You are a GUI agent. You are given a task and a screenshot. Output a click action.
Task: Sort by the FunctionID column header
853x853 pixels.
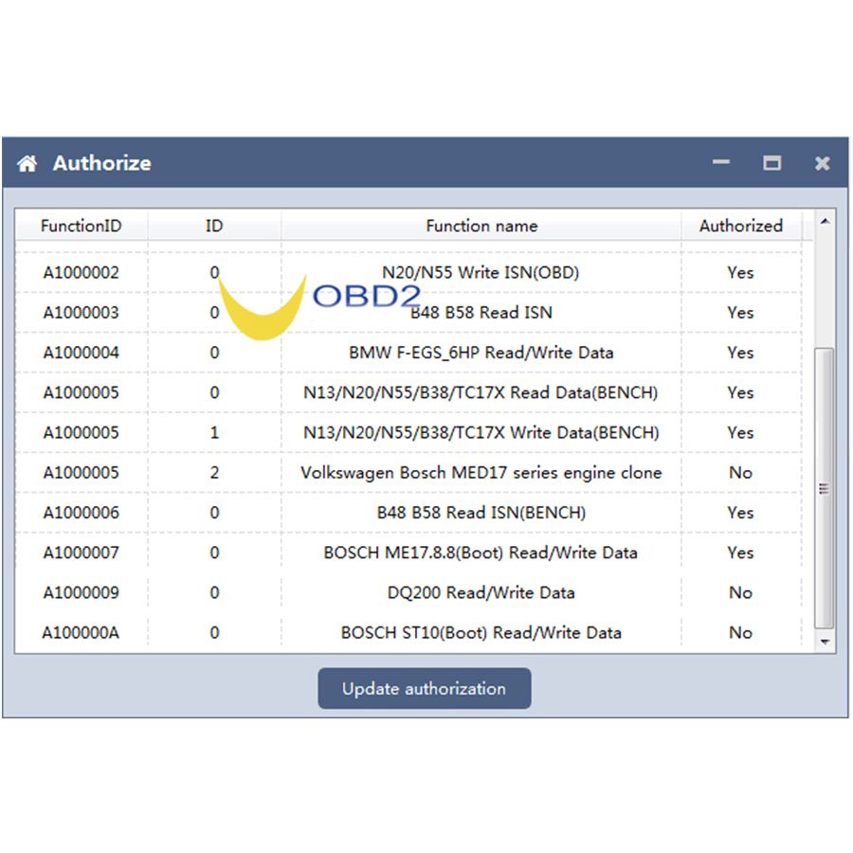(x=82, y=226)
